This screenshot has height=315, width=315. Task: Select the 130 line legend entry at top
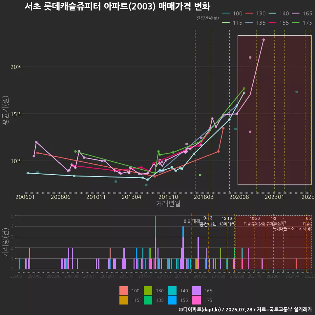click(x=256, y=13)
